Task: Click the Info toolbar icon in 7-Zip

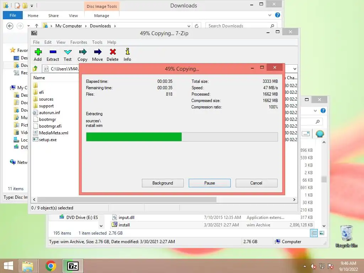Action: click(x=127, y=55)
